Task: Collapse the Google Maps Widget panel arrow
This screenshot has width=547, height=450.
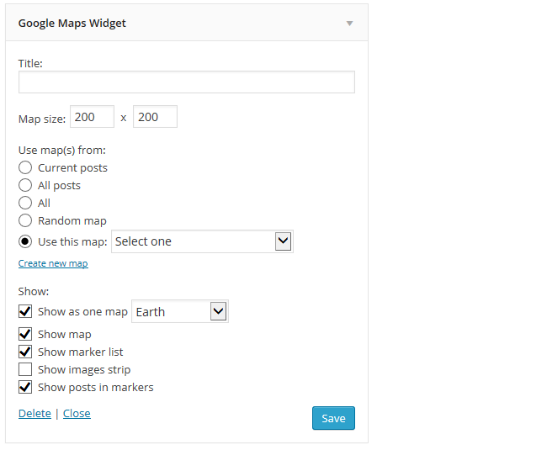Action: pyautogui.click(x=349, y=24)
